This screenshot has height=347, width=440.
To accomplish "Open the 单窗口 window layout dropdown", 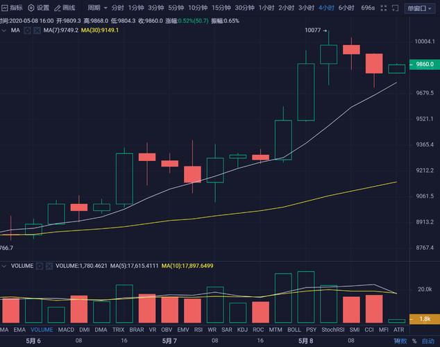I will click(x=421, y=8).
